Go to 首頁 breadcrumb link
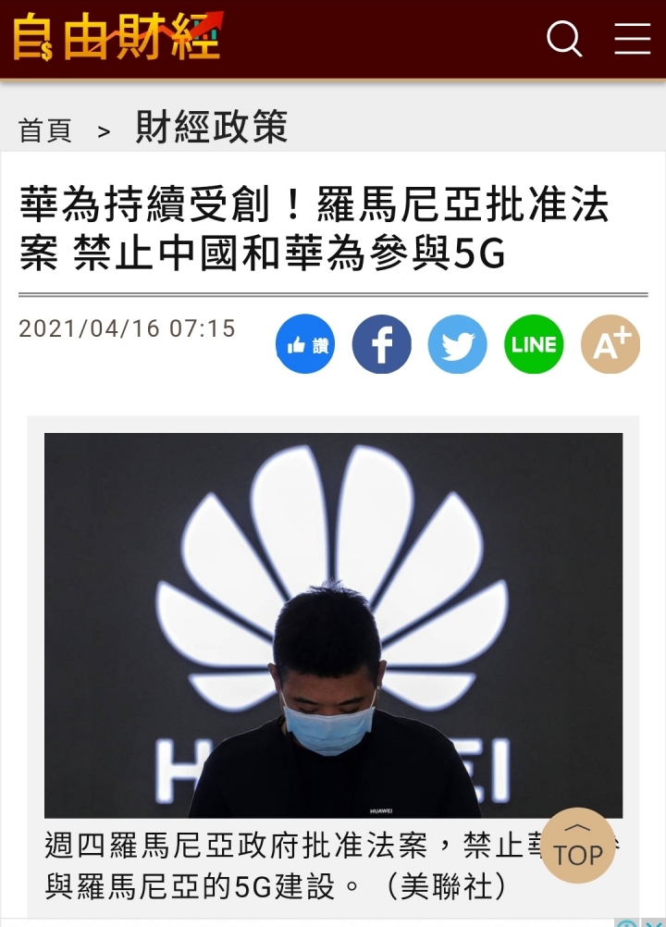 [45, 130]
